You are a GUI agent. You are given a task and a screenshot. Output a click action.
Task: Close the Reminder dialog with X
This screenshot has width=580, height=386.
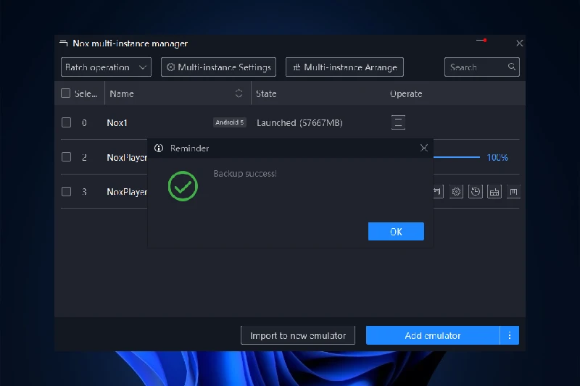tap(424, 148)
